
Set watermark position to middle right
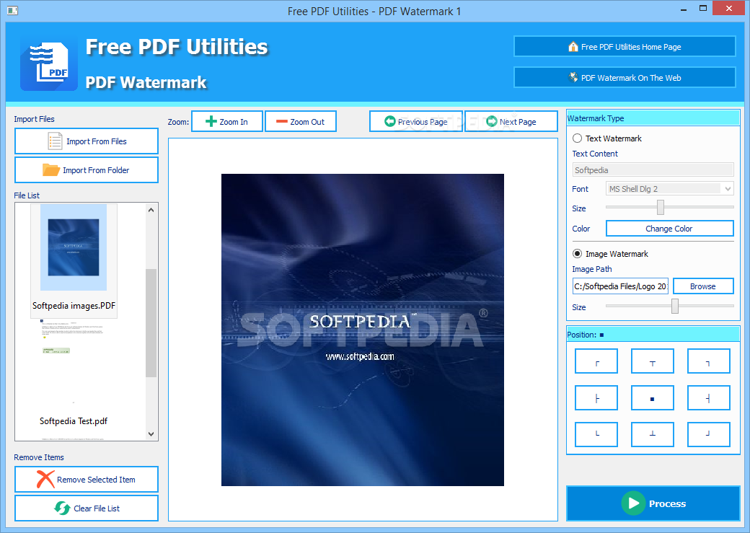point(708,398)
